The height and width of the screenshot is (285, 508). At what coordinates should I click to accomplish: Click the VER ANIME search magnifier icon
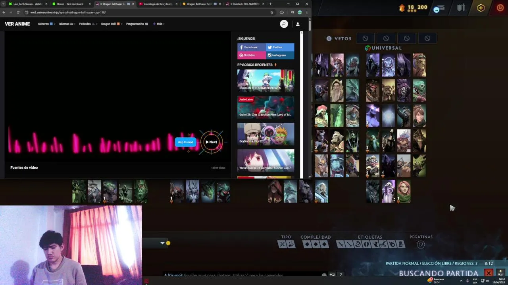[284, 24]
